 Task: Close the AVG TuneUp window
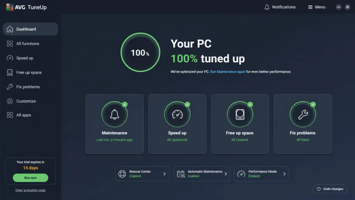point(347,7)
